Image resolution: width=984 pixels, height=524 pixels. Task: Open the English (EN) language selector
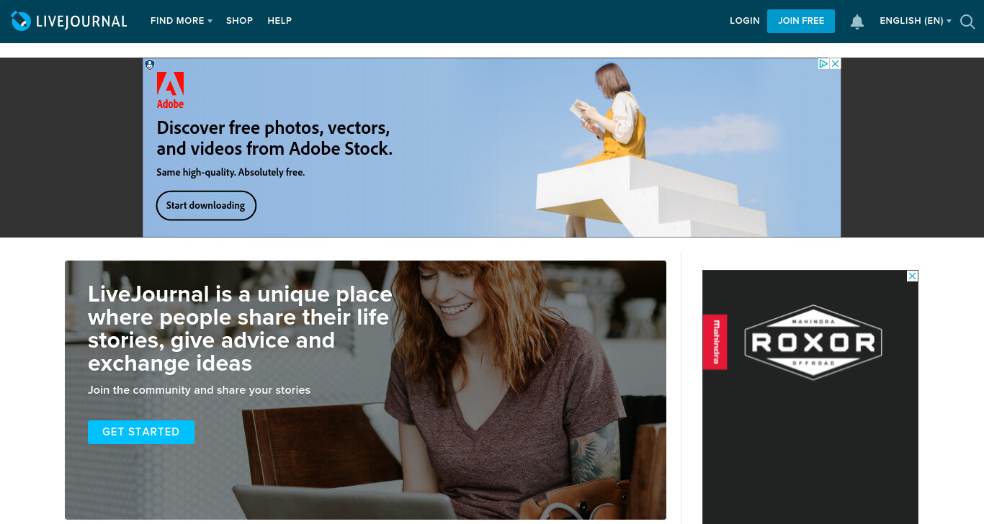coord(916,21)
